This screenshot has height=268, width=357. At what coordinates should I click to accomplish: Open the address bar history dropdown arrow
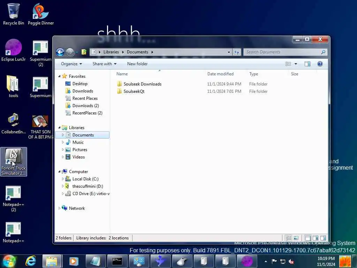(x=229, y=52)
